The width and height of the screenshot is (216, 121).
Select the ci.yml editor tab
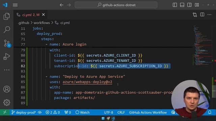pyautogui.click(x=30, y=15)
